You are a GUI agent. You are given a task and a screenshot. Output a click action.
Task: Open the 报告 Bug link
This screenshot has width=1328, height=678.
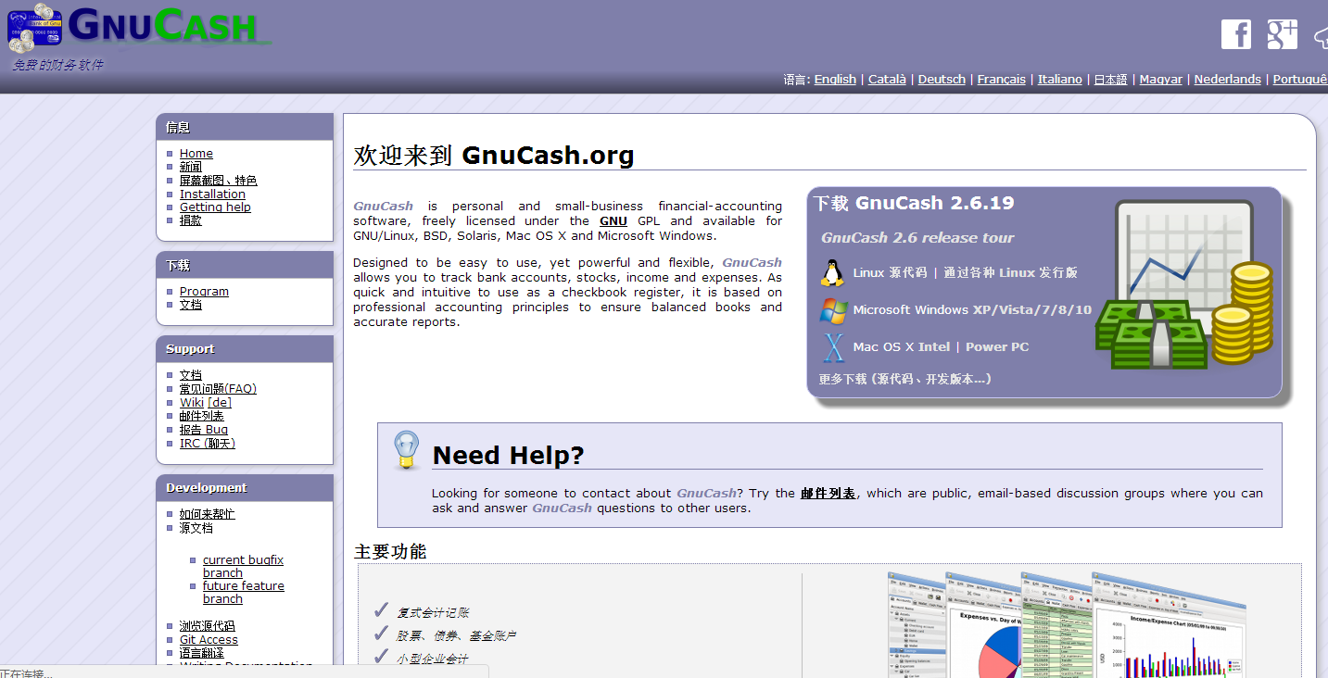(x=204, y=430)
